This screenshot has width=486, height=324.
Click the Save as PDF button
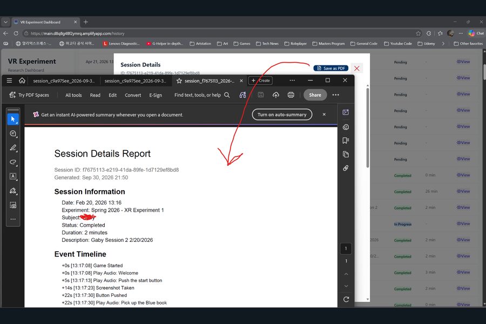click(x=331, y=68)
